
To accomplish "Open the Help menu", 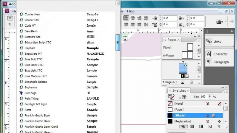I will point(131,11).
